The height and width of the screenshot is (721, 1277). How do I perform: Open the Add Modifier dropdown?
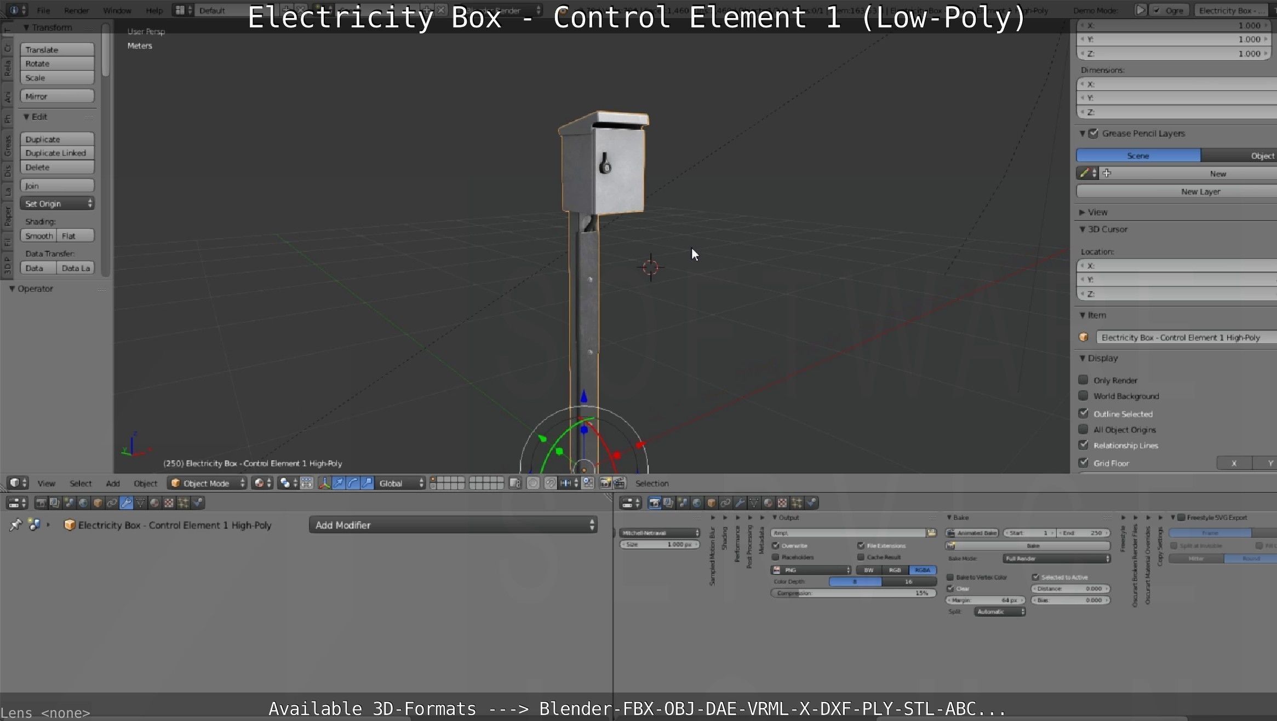[453, 525]
